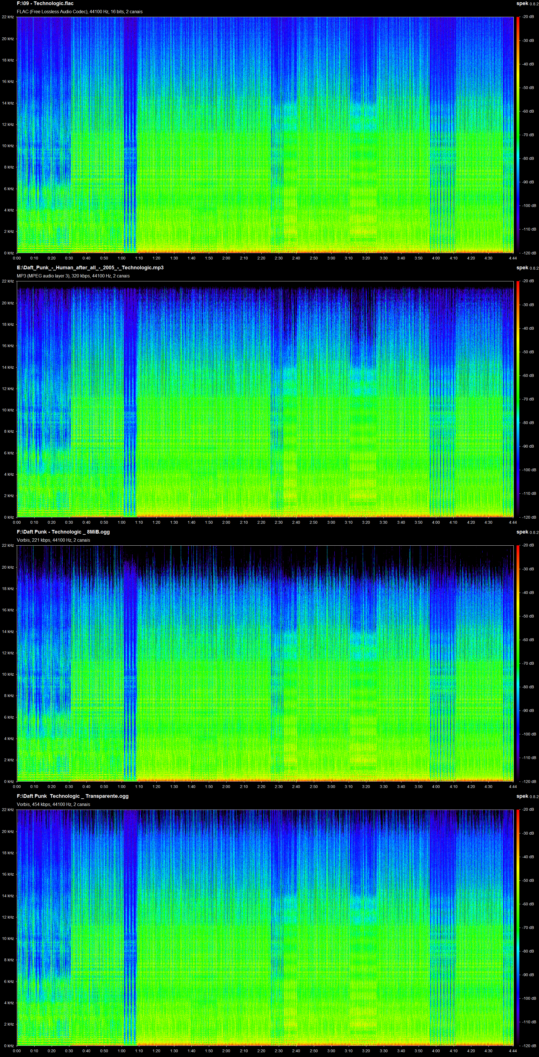Image resolution: width=539 pixels, height=1057 pixels.
Task: Click the '2:30' time label under the MP3 spectrogram
Action: click(278, 522)
